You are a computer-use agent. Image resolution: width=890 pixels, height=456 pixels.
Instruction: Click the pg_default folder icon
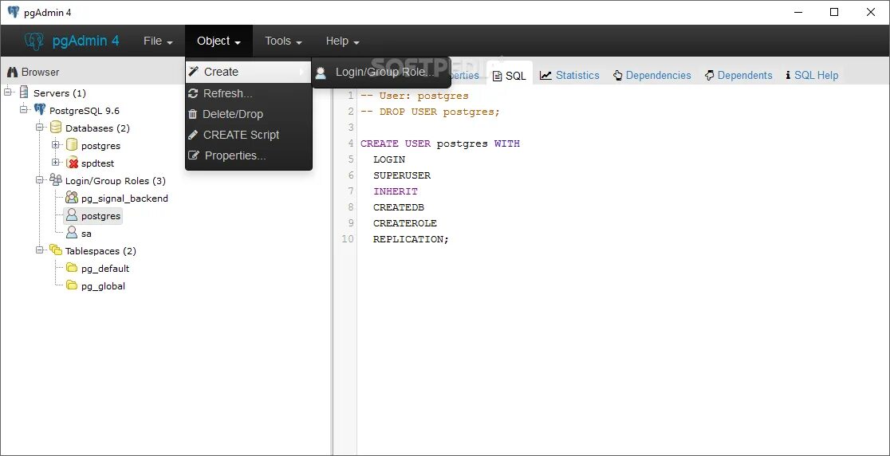[x=72, y=268]
